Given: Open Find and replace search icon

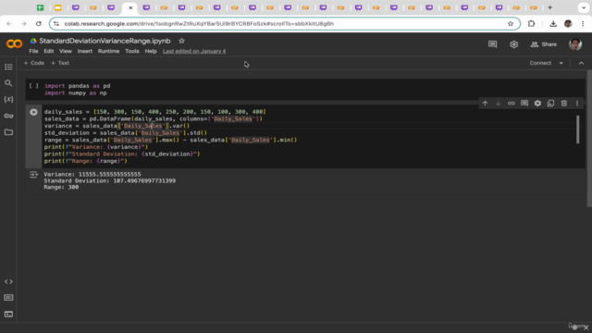Looking at the screenshot, I should [x=8, y=83].
